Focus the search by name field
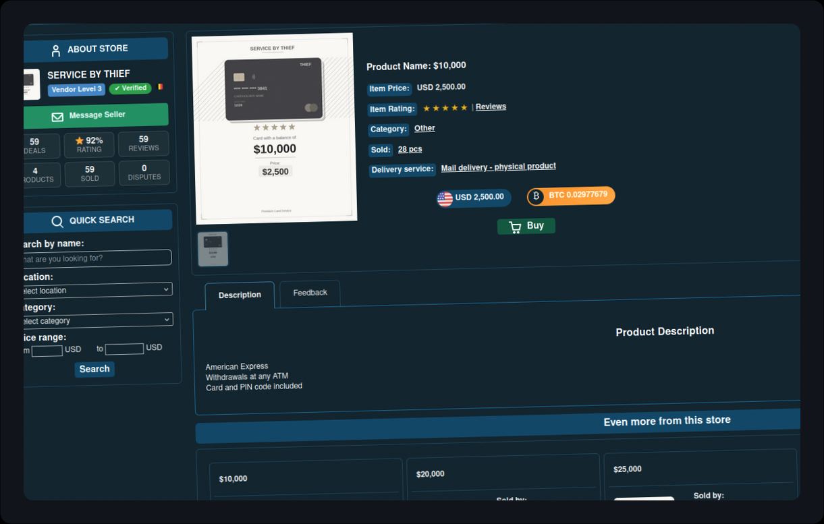Screen dimensions: 824x524 97,258
